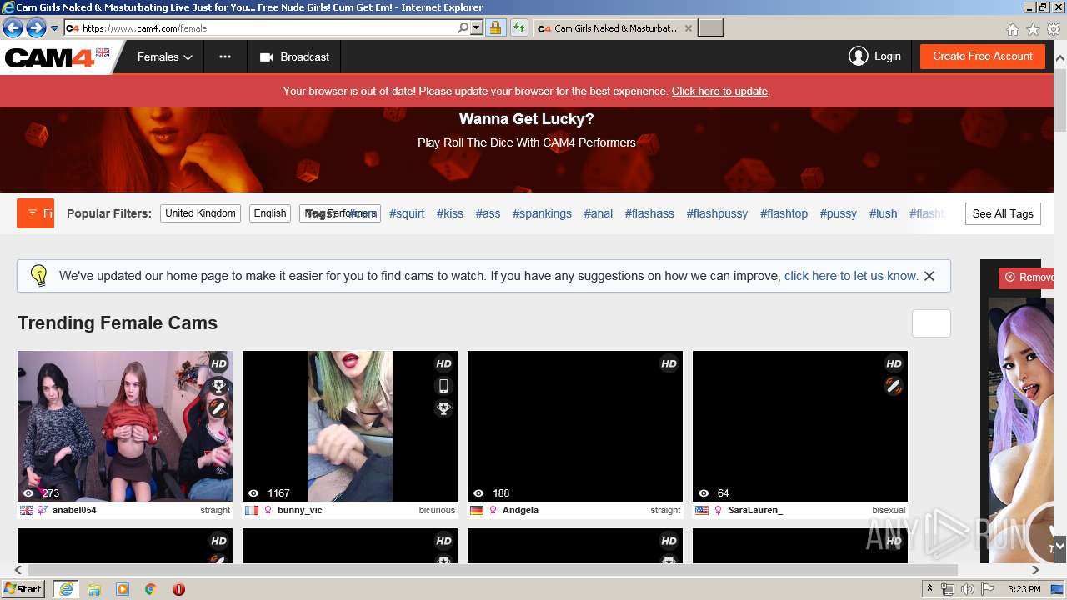Open the orange Filters button
This screenshot has height=600, width=1067.
point(35,213)
